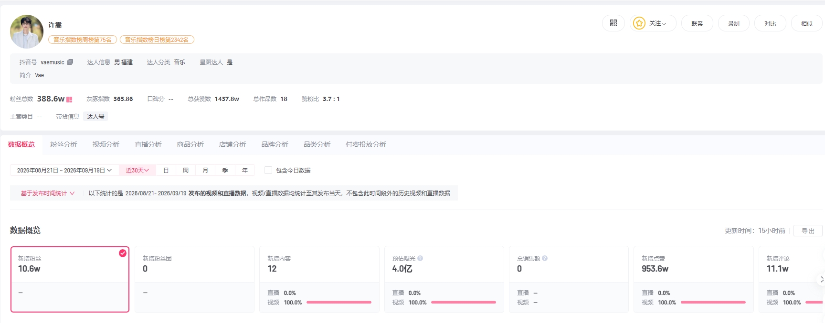Click the name 许嵩
Viewport: 825px width, 323px height.
pos(55,25)
